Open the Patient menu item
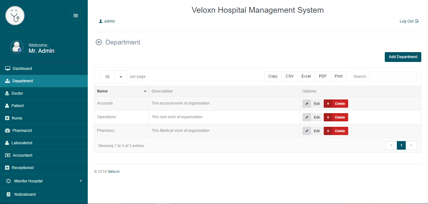 [x=17, y=106]
